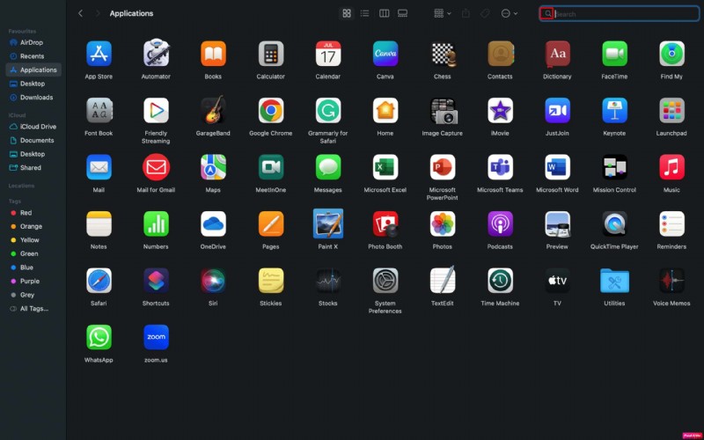This screenshot has height=440, width=704.
Task: Select Applications in the sidebar
Action: (x=33, y=70)
